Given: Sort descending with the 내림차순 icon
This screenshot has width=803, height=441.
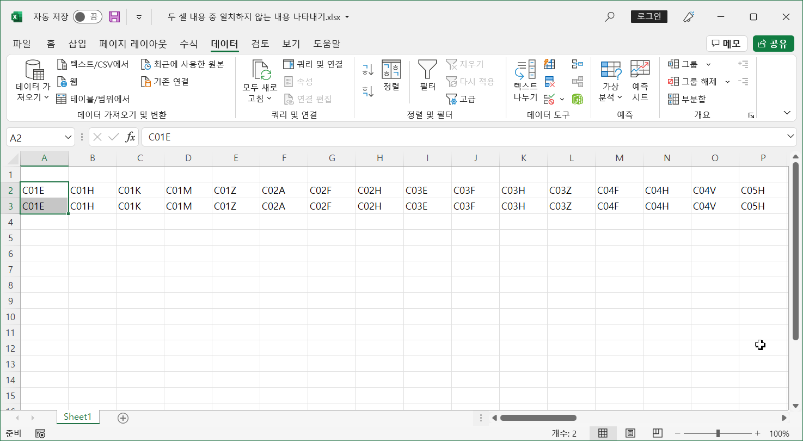Looking at the screenshot, I should tap(368, 91).
